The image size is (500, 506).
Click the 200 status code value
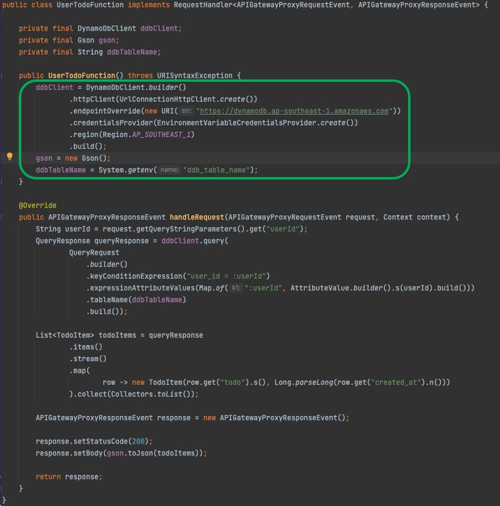point(140,441)
